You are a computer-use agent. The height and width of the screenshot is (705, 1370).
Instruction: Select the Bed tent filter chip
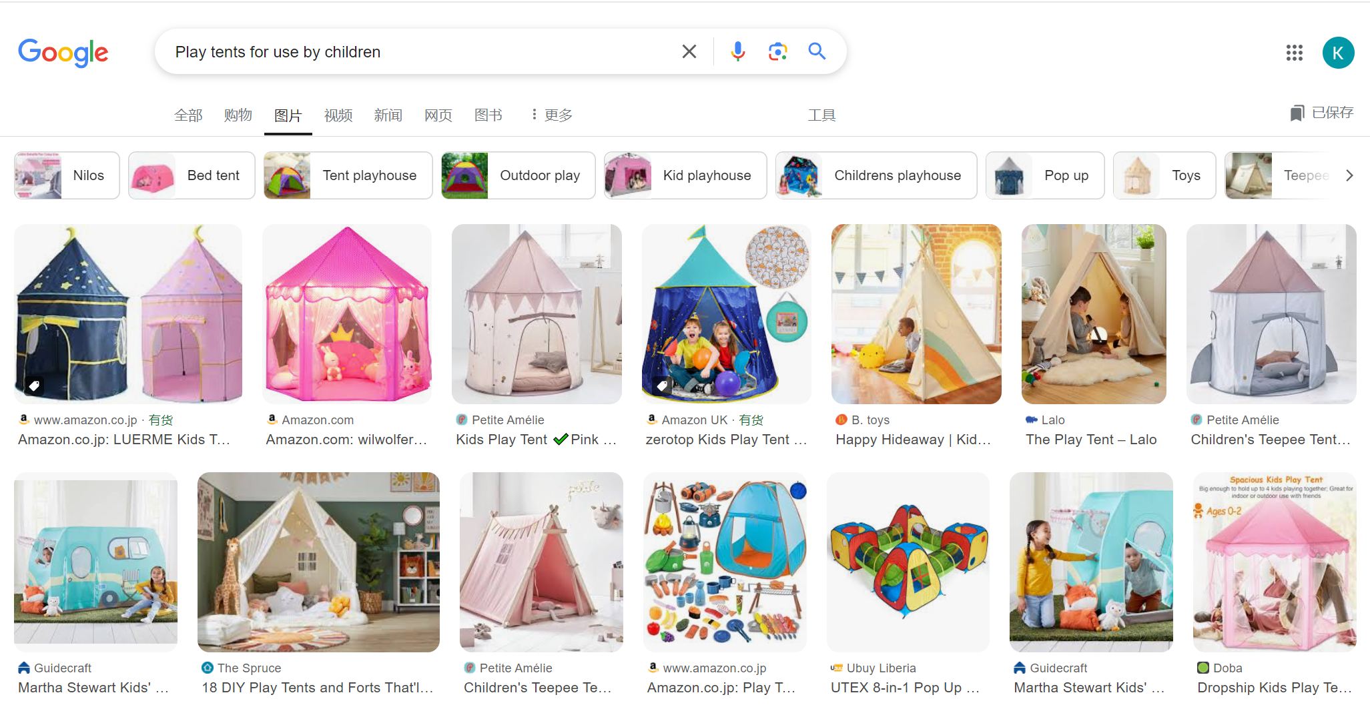pos(192,175)
